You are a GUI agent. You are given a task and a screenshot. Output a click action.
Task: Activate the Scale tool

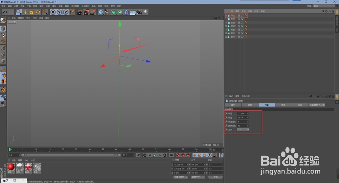32,12
